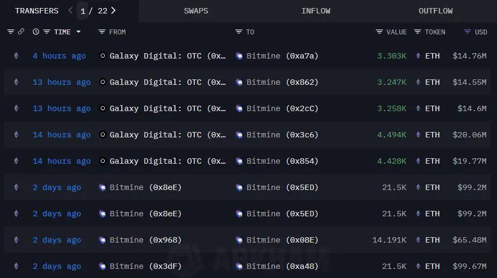Image resolution: width=497 pixels, height=278 pixels.
Task: Select ETH token in $20.06M row
Action: [433, 135]
